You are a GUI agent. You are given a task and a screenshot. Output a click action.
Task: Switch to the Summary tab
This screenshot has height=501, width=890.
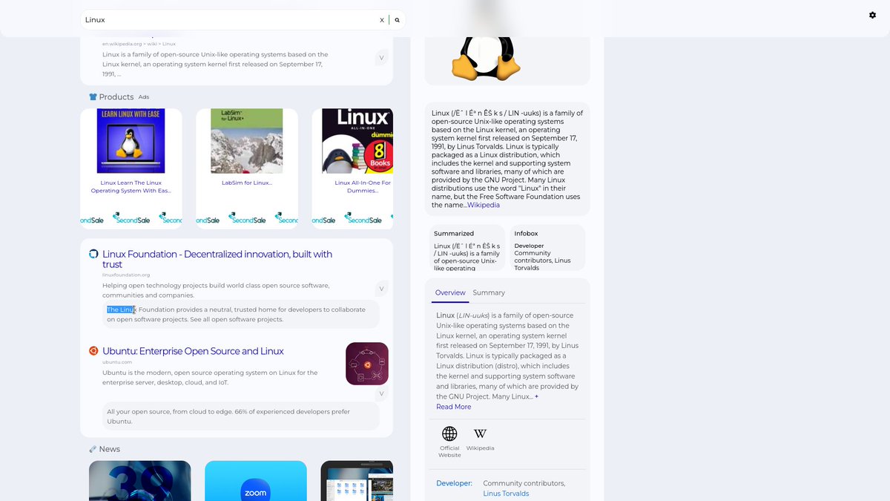489,292
